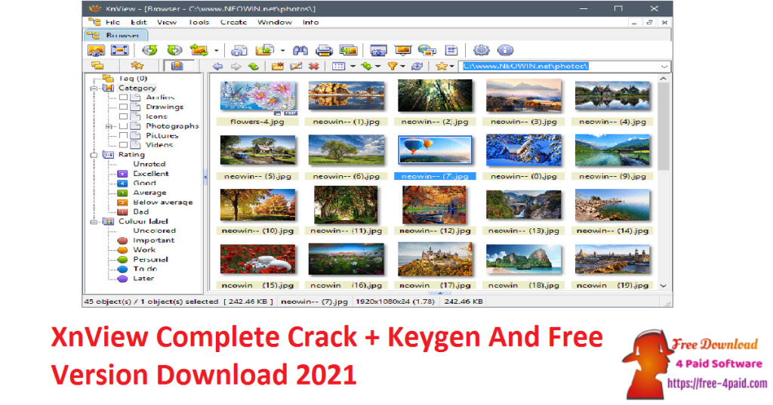The image size is (773, 405).
Task: Click the blue About info icon
Action: tap(505, 51)
